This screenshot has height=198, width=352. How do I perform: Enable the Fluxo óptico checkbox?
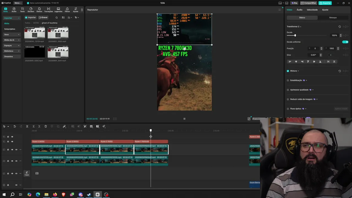coord(288,109)
